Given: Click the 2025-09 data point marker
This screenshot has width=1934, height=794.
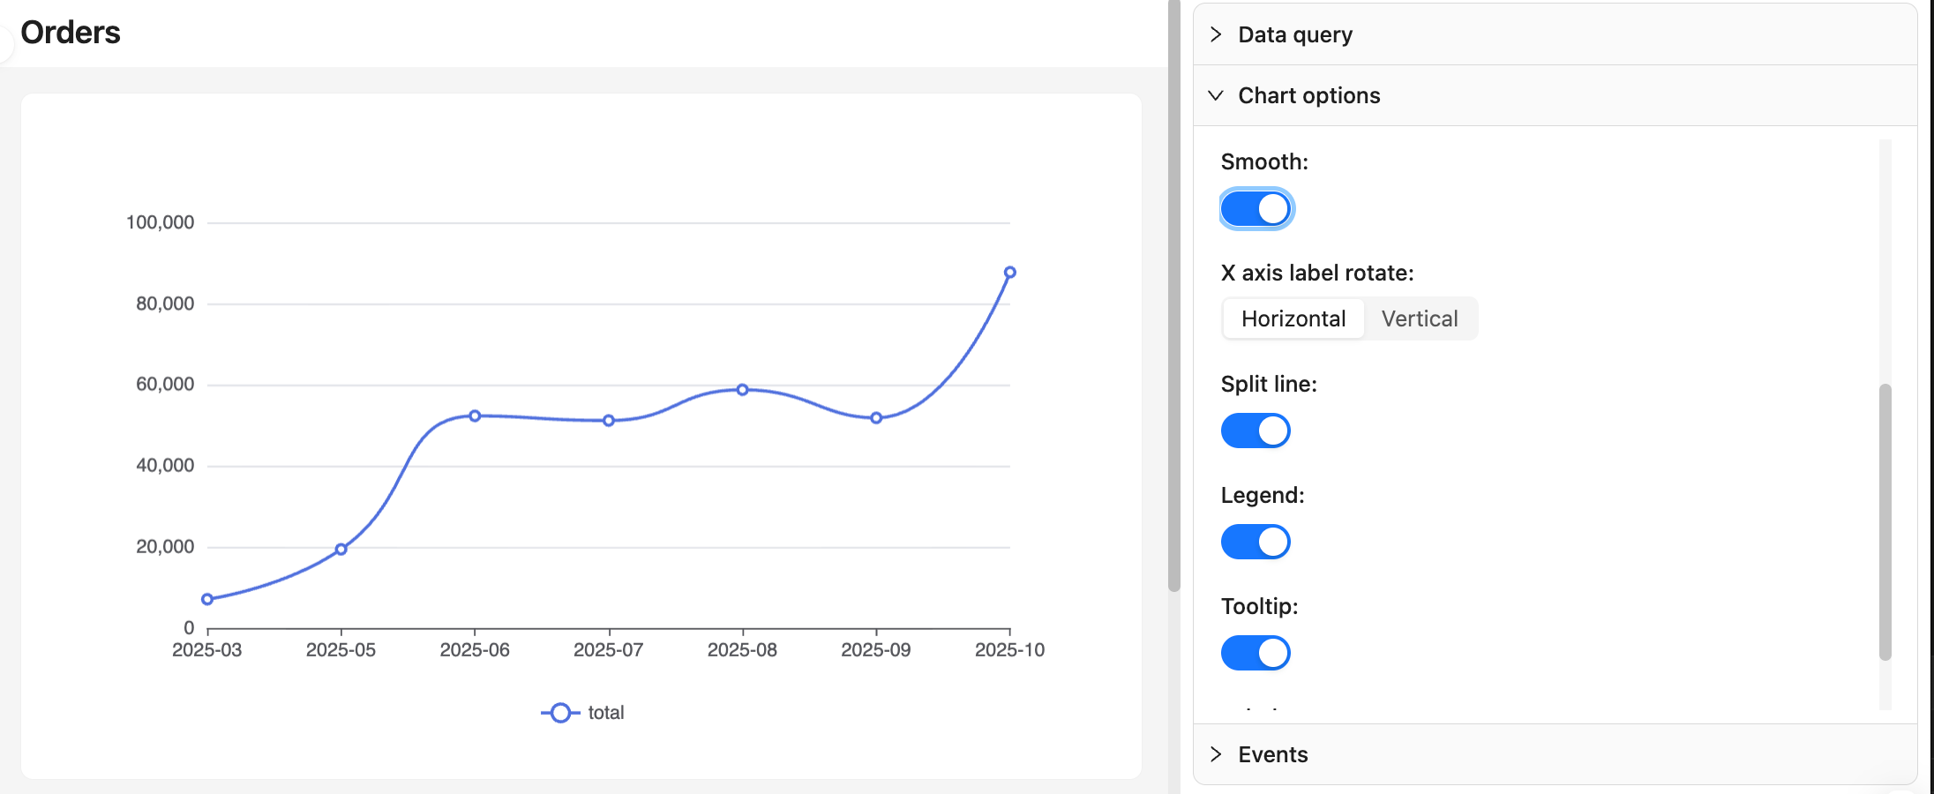Looking at the screenshot, I should tap(876, 418).
